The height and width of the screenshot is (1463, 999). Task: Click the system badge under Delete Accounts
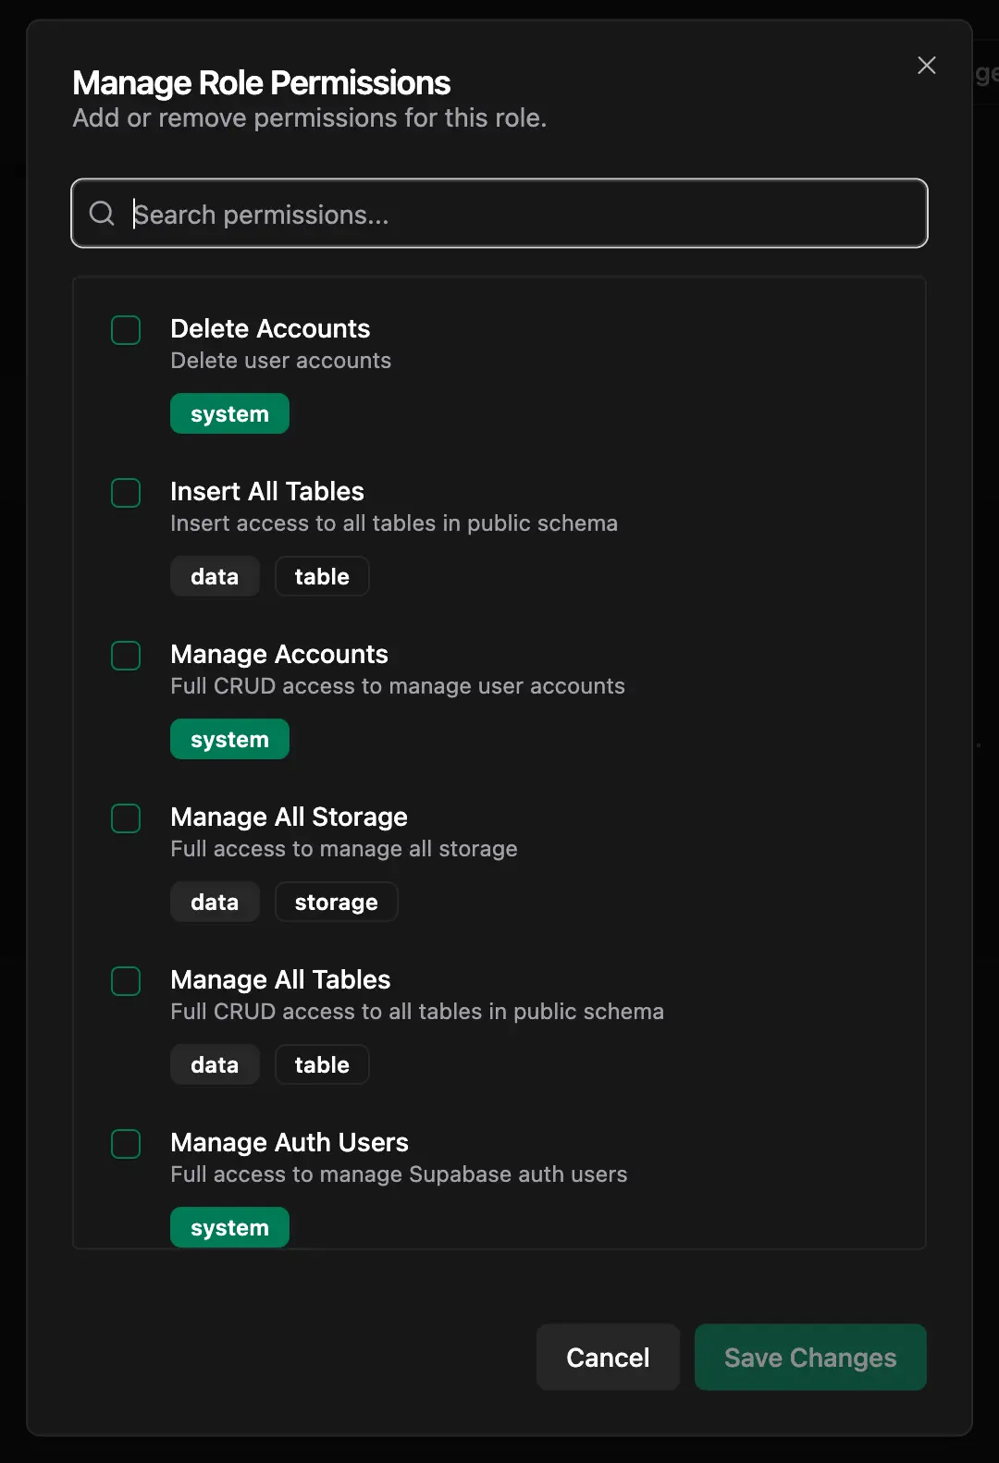point(229,413)
